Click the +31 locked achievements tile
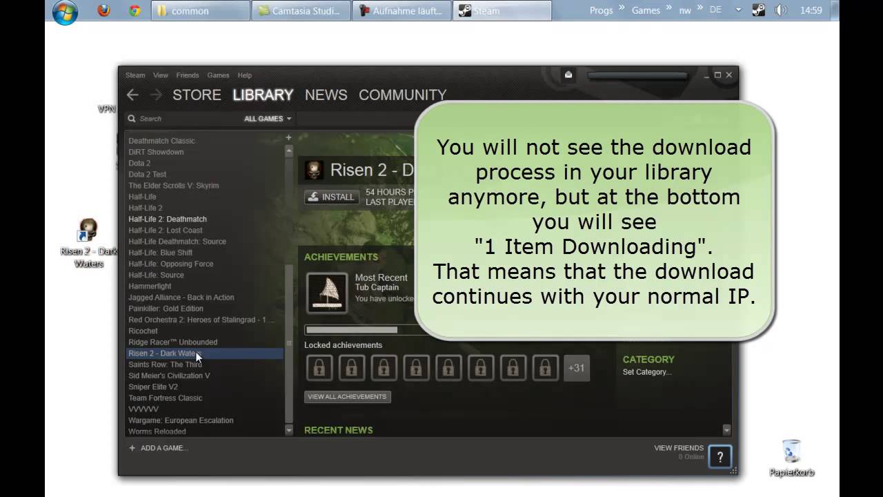This screenshot has height=497, width=883. click(576, 368)
